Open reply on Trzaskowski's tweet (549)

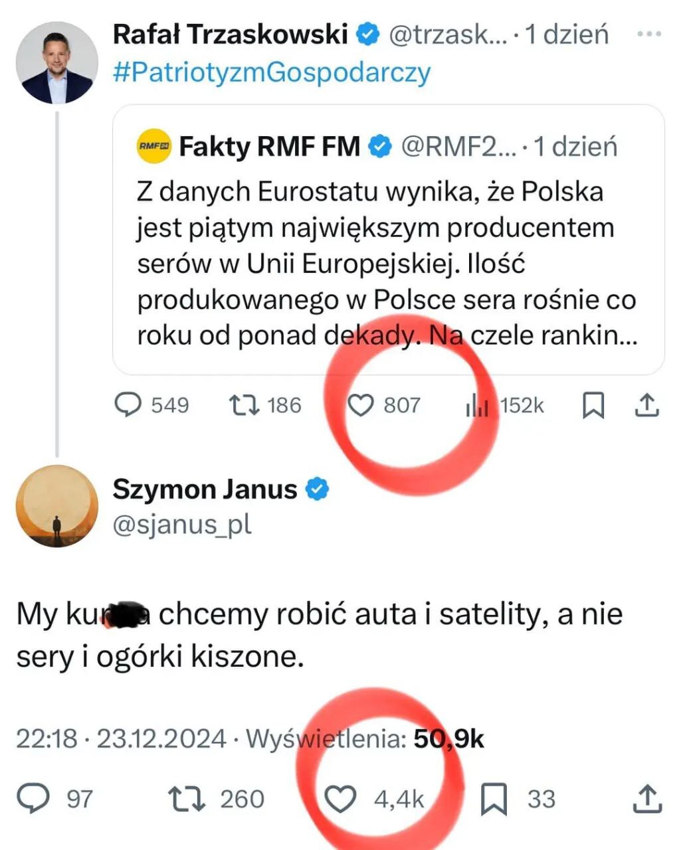pyautogui.click(x=129, y=404)
